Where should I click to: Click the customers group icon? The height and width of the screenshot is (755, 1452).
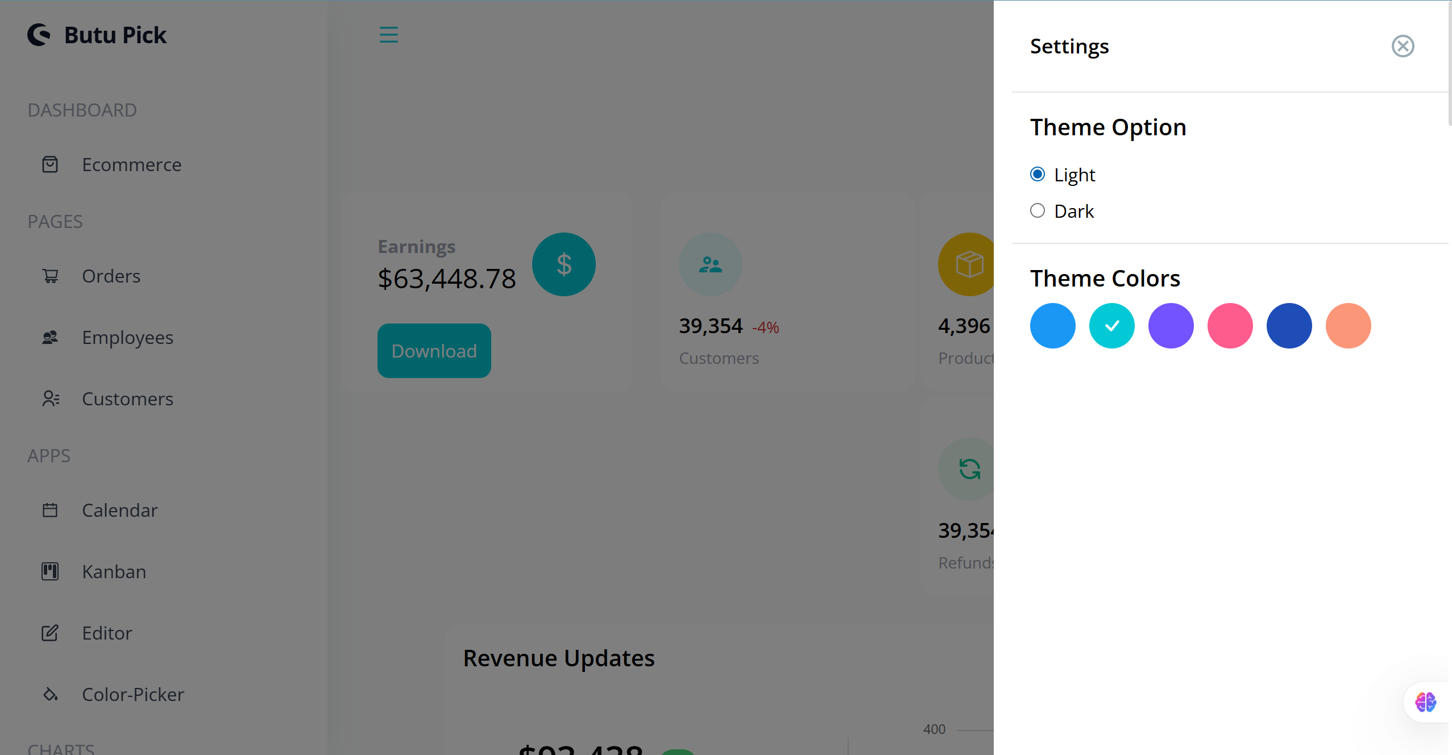(x=710, y=264)
